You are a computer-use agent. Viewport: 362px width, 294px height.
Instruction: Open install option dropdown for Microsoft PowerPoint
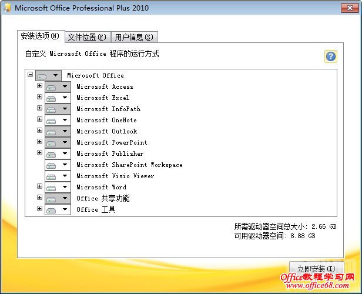pos(58,142)
